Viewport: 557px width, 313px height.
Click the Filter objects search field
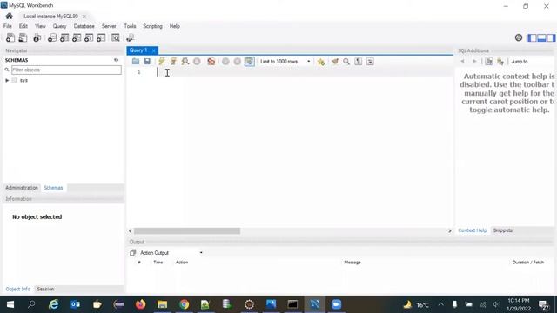coord(66,70)
